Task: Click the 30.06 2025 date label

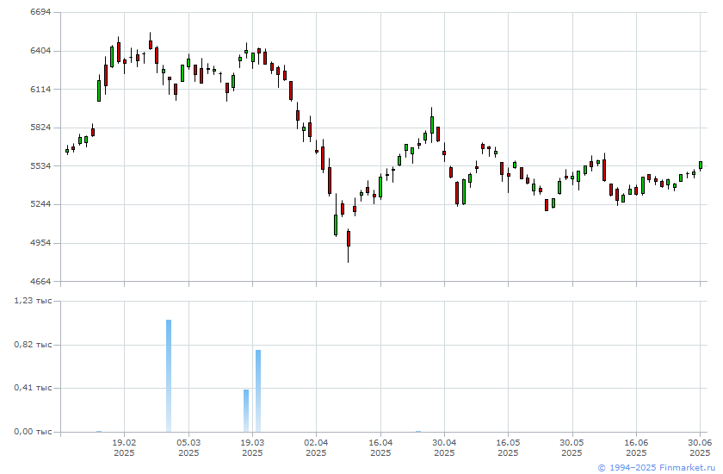Action: point(700,447)
